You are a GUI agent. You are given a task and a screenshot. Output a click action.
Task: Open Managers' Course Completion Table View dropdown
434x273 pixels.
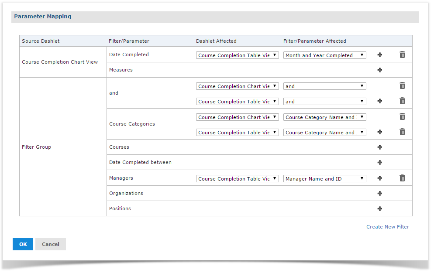pos(238,179)
